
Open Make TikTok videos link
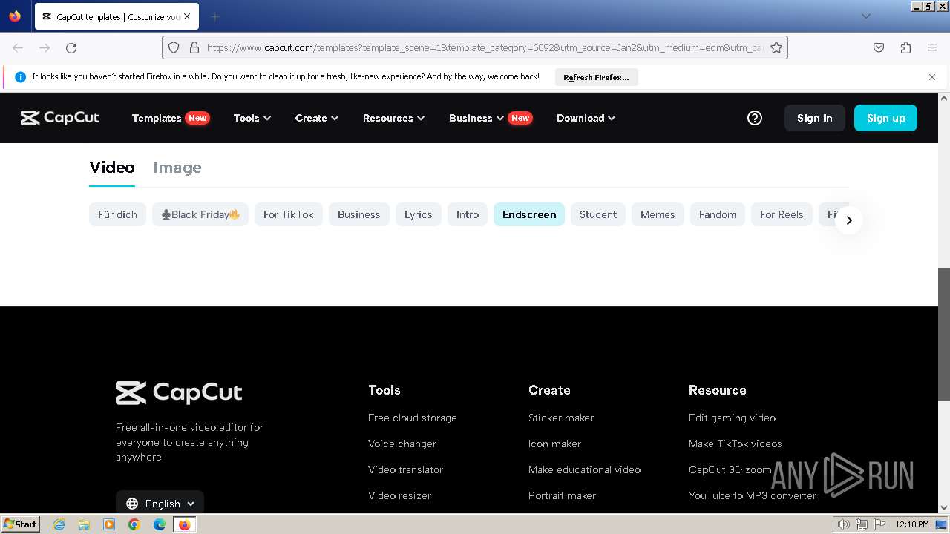(x=735, y=444)
